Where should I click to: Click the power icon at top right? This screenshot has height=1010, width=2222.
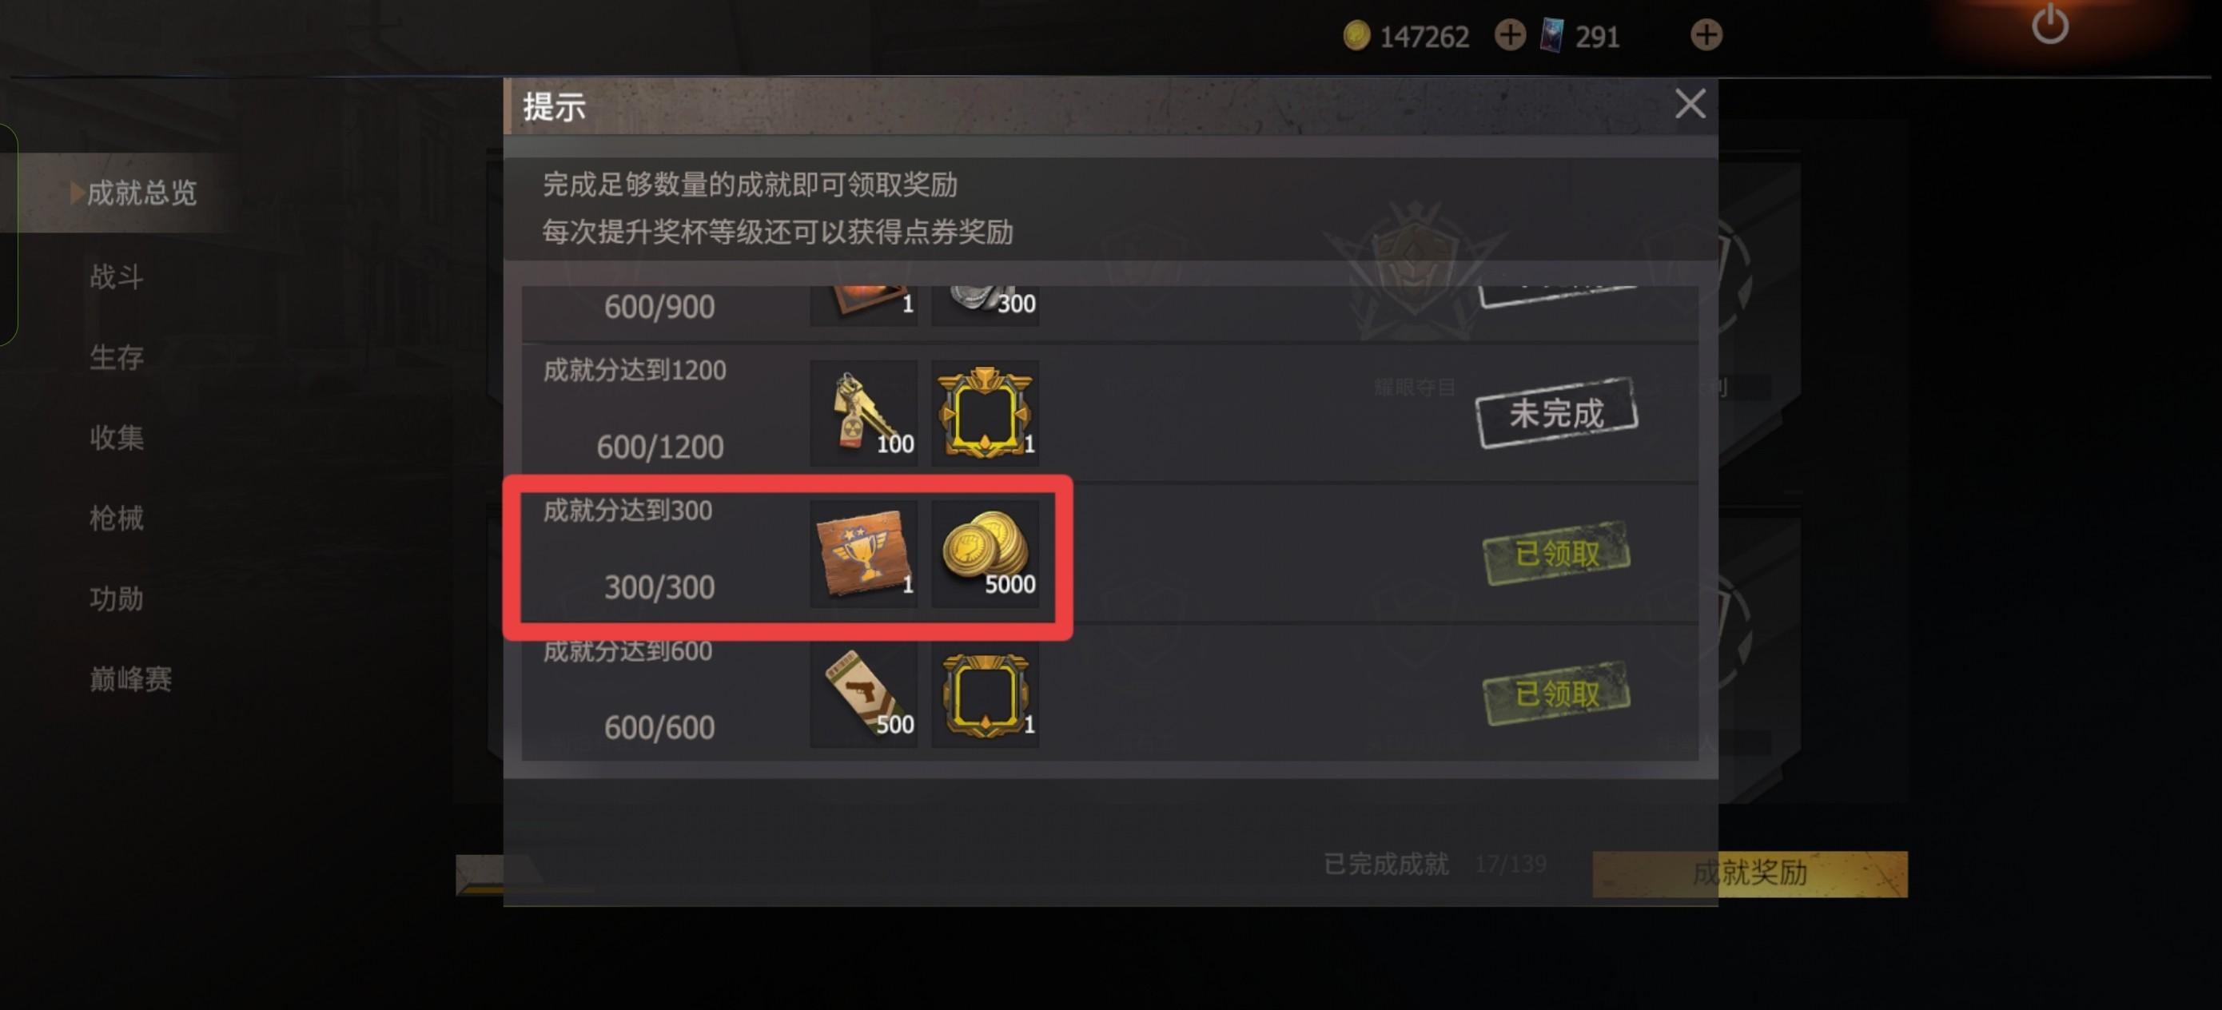(2049, 25)
